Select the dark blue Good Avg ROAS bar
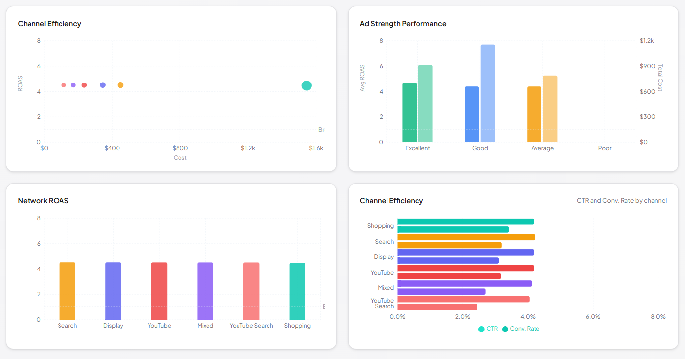This screenshot has width=685, height=359. 472,114
